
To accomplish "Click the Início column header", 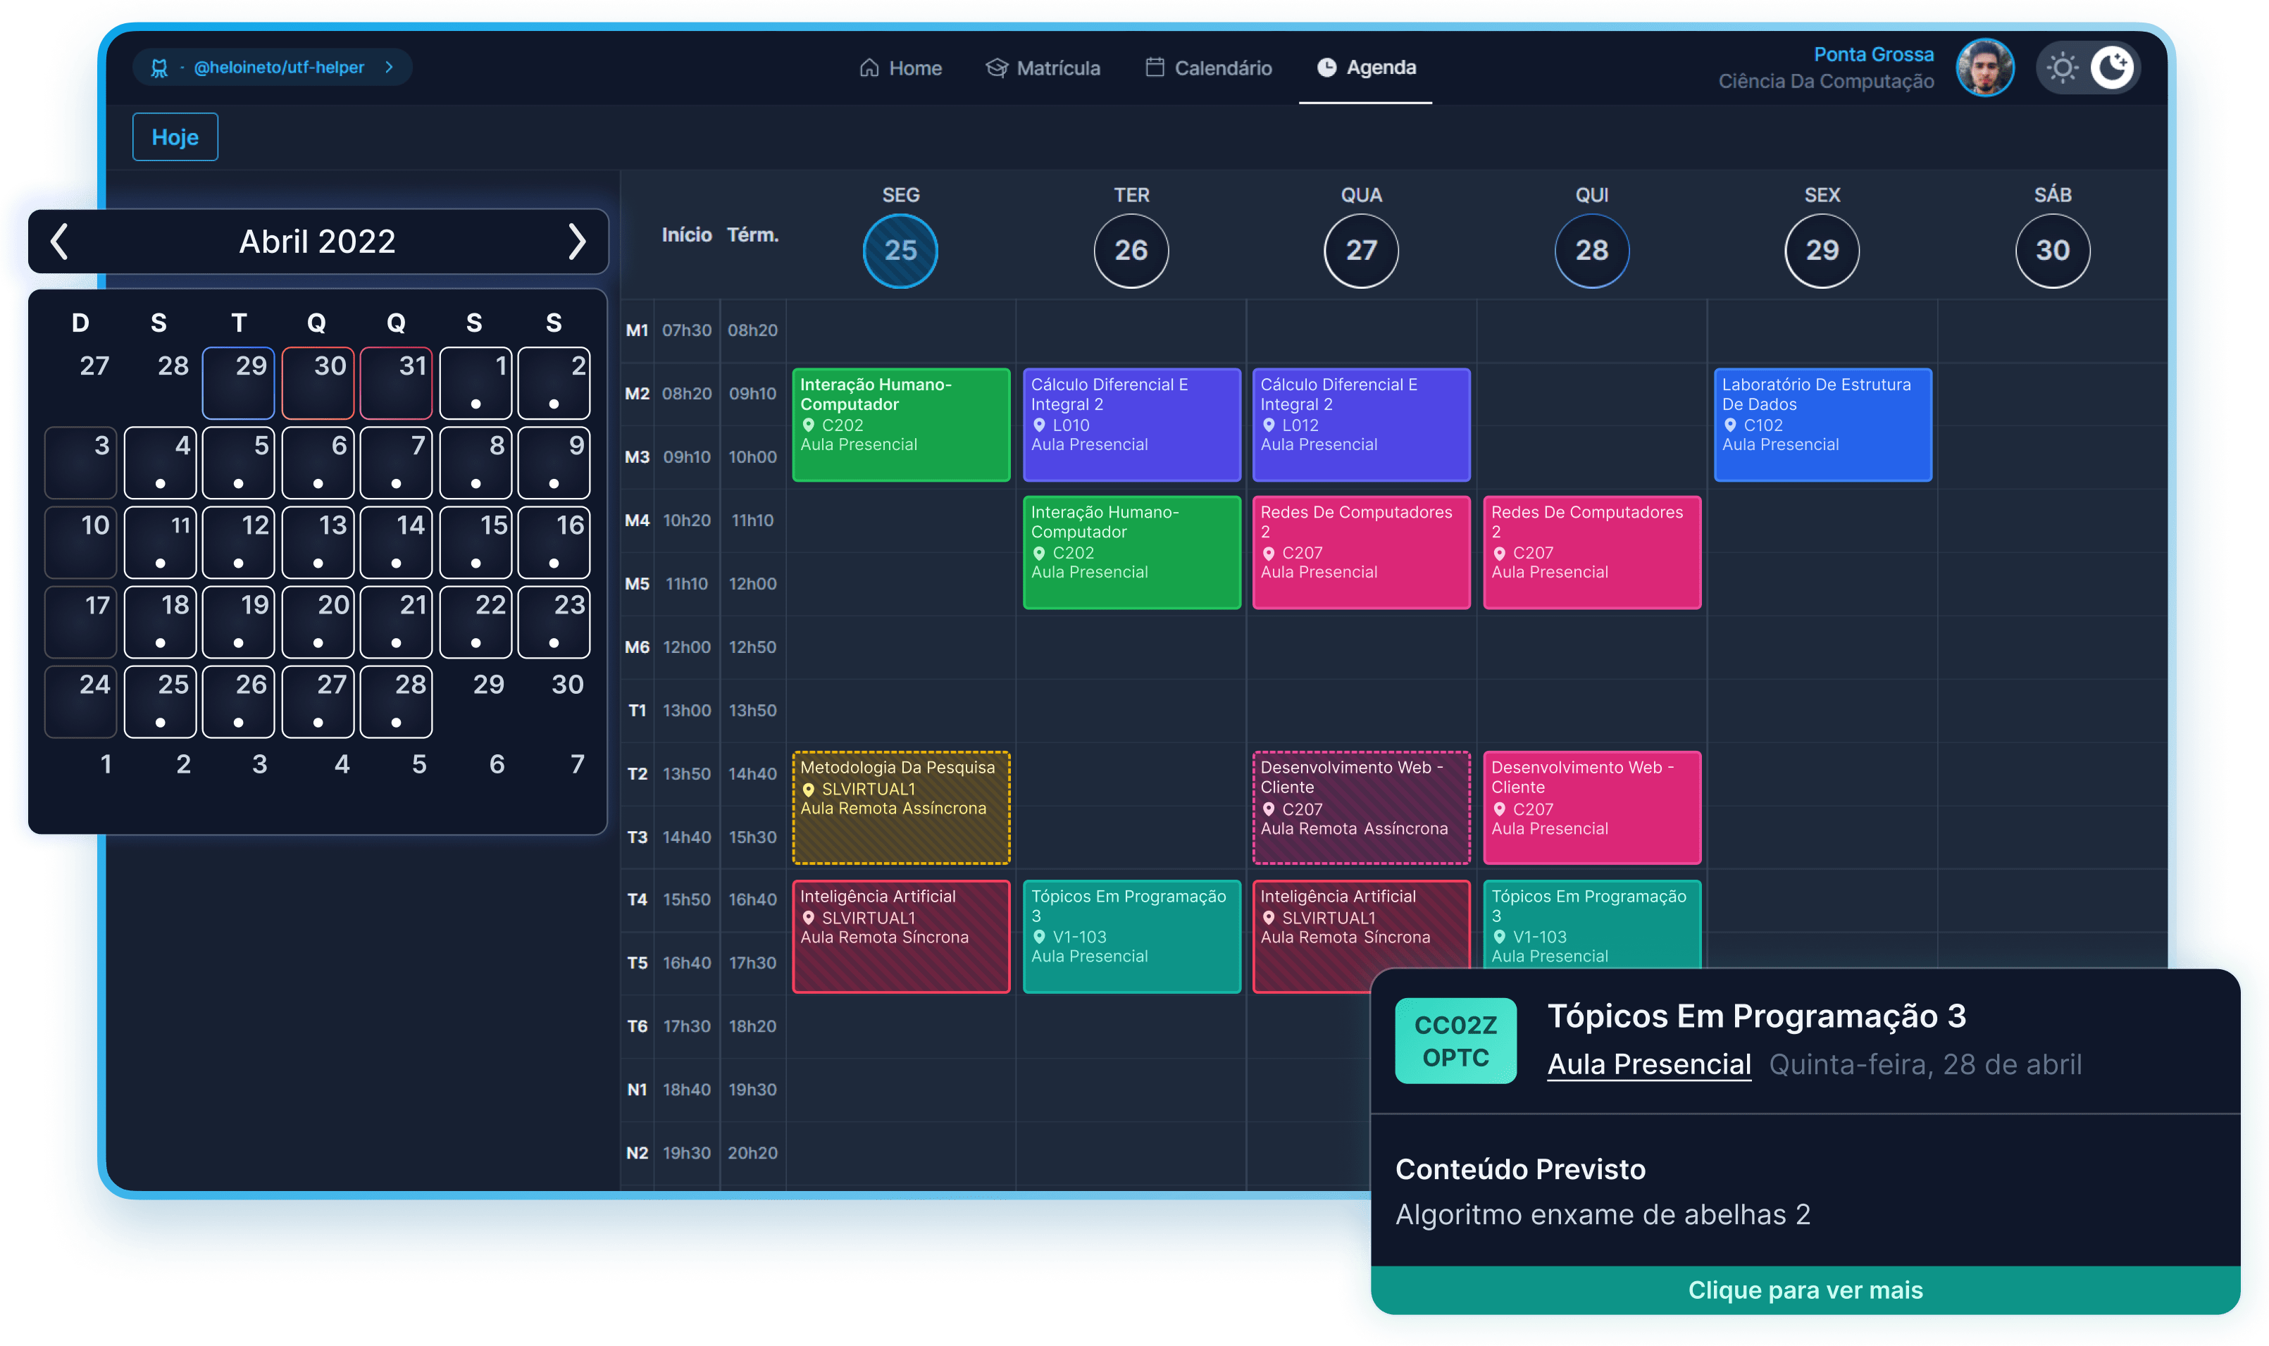I will click(687, 235).
